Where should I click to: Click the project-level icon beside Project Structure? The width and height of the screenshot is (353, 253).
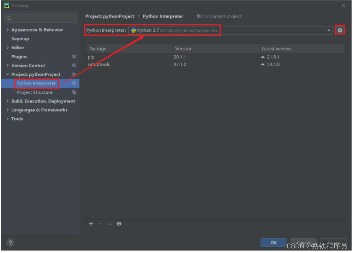[74, 92]
